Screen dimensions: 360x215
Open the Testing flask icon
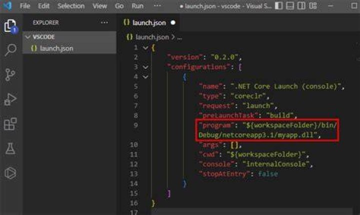10,149
